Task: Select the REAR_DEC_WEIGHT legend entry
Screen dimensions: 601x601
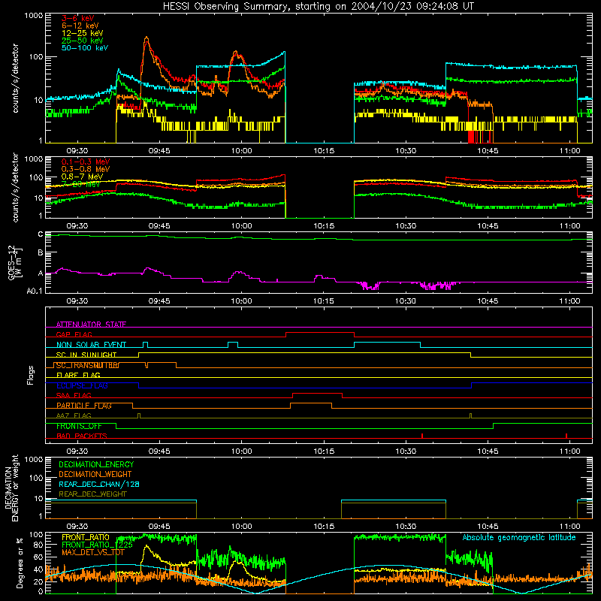Action: (92, 494)
